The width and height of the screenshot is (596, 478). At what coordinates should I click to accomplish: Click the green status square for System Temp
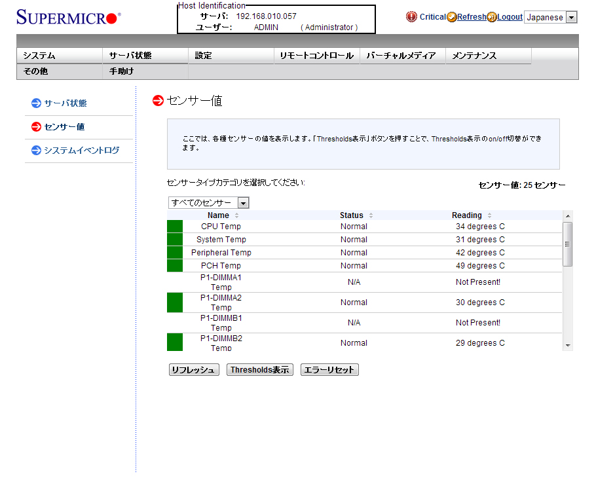175,240
